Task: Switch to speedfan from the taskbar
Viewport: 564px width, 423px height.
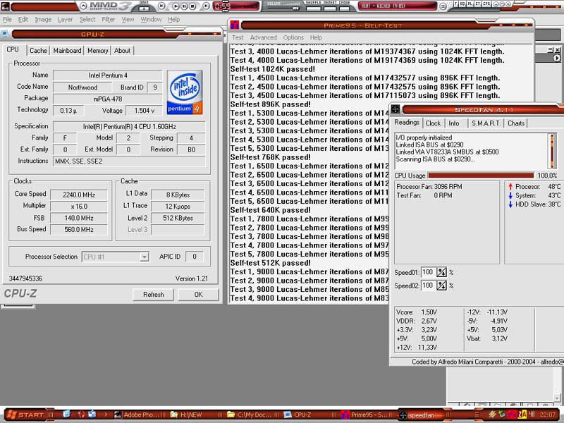Action: click(x=421, y=415)
